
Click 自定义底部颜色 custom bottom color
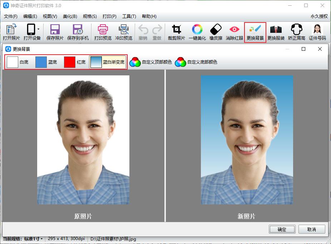(x=196, y=62)
